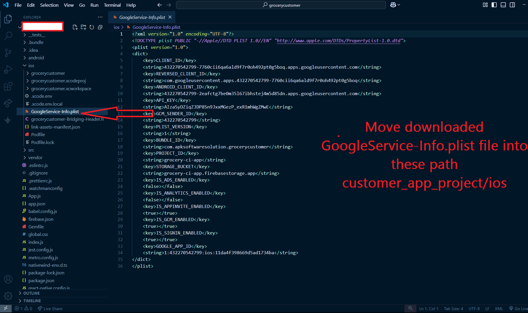Expand the grocerycustomer.xcodeproj folder
Viewport: 528px width, 313px height.
click(58, 81)
